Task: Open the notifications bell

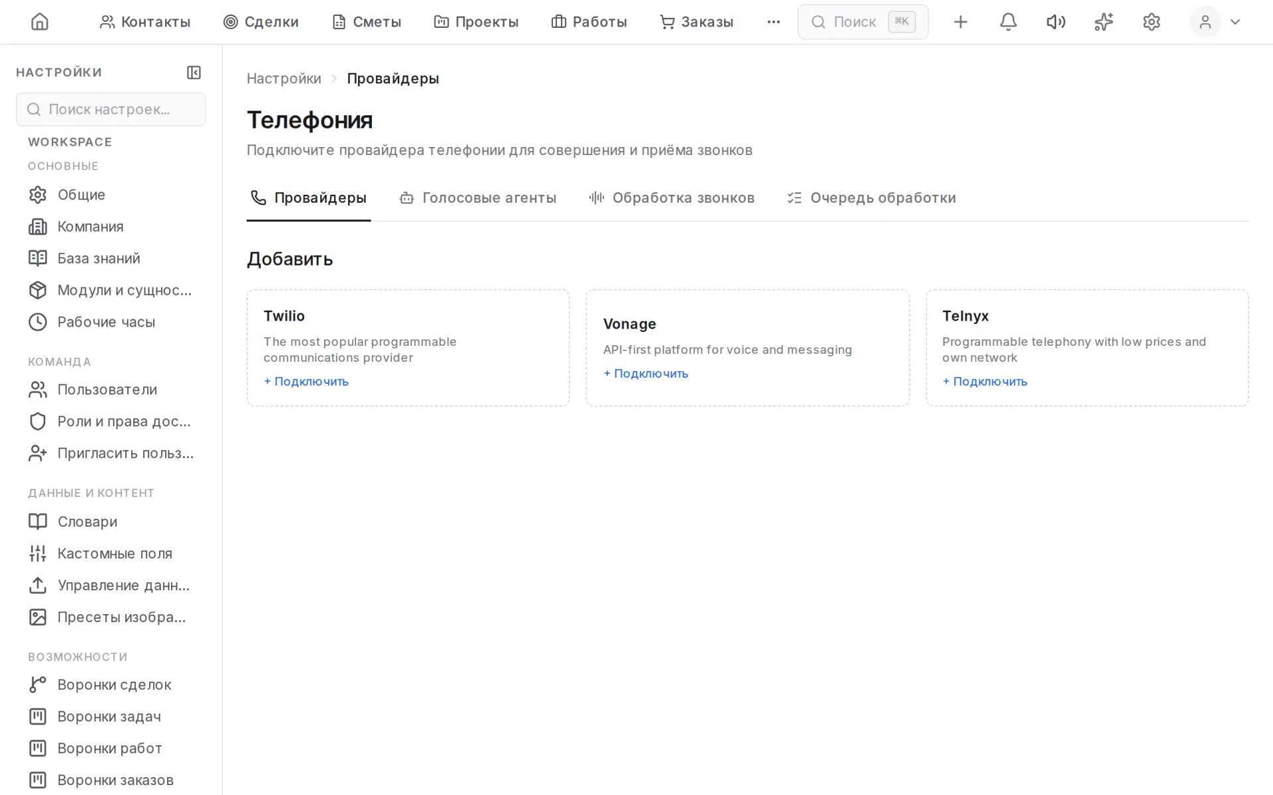Action: click(x=1008, y=22)
